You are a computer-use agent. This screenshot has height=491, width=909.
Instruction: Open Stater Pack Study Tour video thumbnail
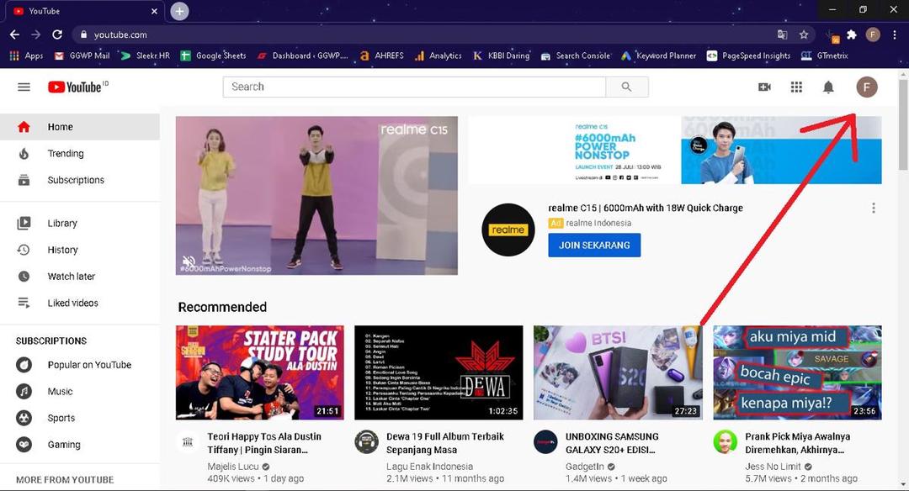(x=260, y=372)
